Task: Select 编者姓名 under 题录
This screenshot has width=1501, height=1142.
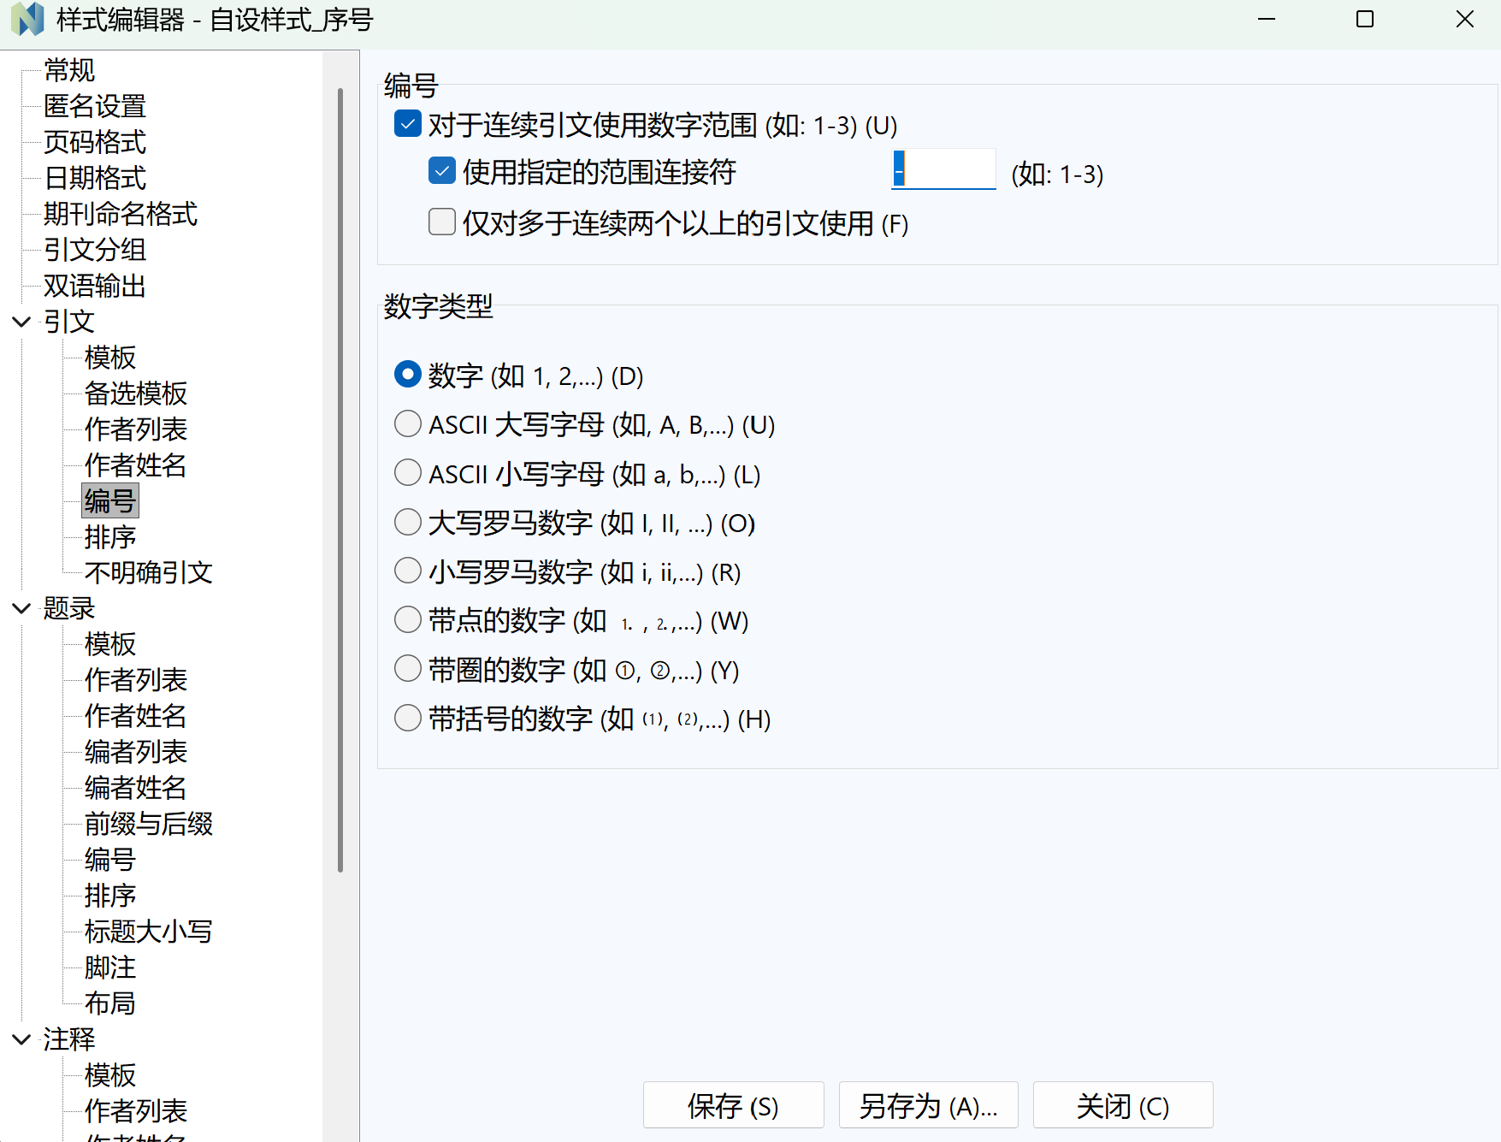Action: point(136,788)
